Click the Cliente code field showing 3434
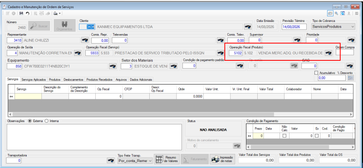The width and height of the screenshot is (363, 168). [87, 27]
